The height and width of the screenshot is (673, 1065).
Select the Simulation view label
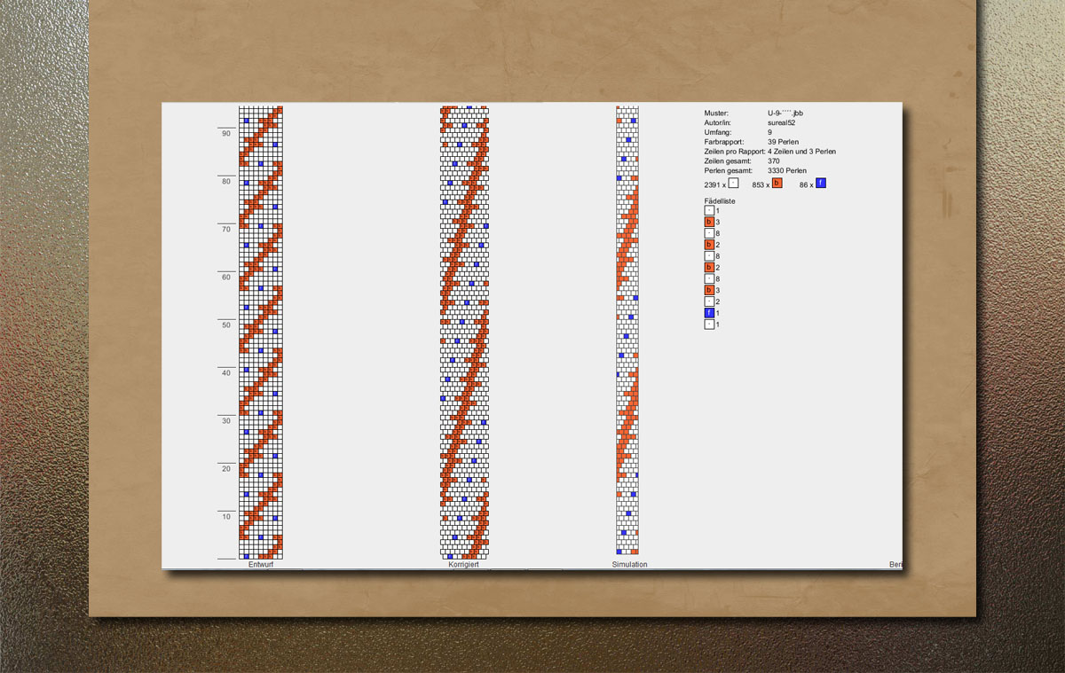click(x=629, y=564)
